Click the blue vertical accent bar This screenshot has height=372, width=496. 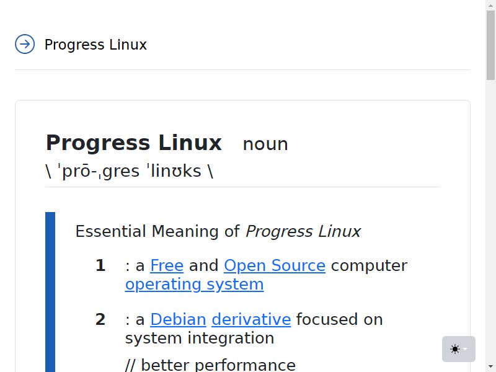click(50, 292)
